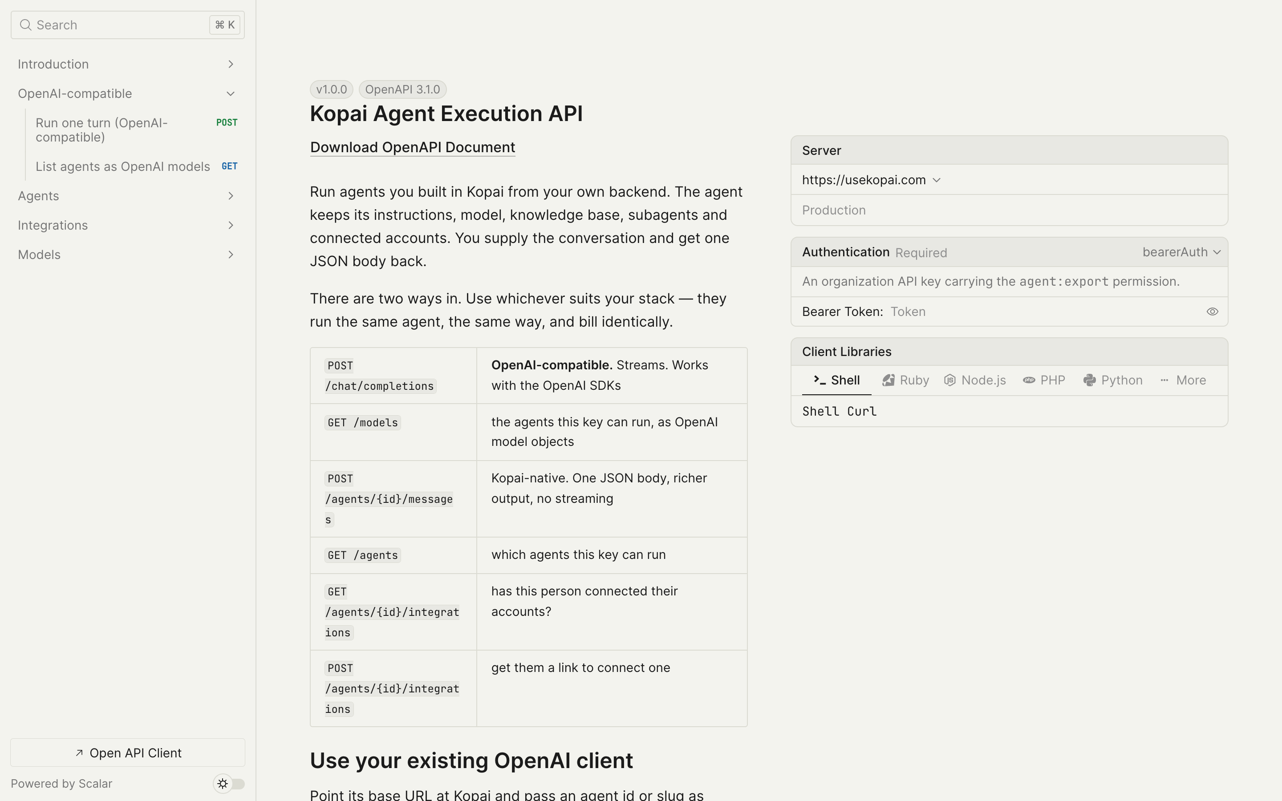Toggle the light/dark mode switch
Screen dimensions: 1282x801
(x=229, y=784)
